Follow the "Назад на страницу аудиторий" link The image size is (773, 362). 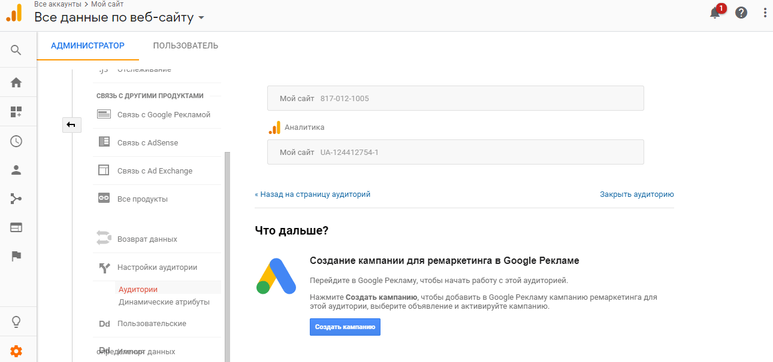pos(313,194)
